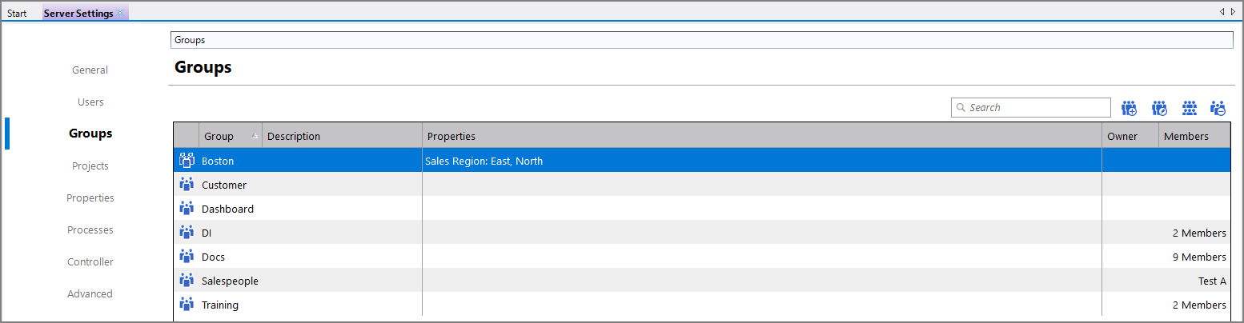Go to the Projects settings section
Viewport: 1244px width, 323px height.
pyautogui.click(x=90, y=166)
